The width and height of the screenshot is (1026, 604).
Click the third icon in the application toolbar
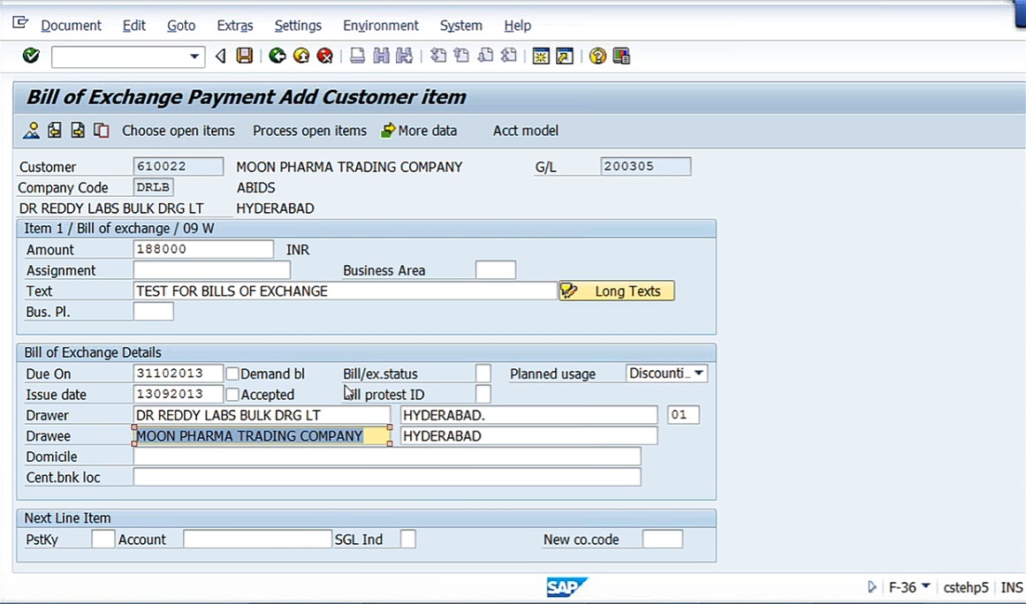pyautogui.click(x=78, y=130)
